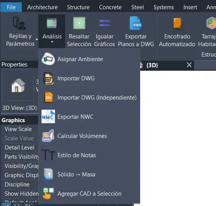Select the Igualar Gráficos tool

(105, 32)
